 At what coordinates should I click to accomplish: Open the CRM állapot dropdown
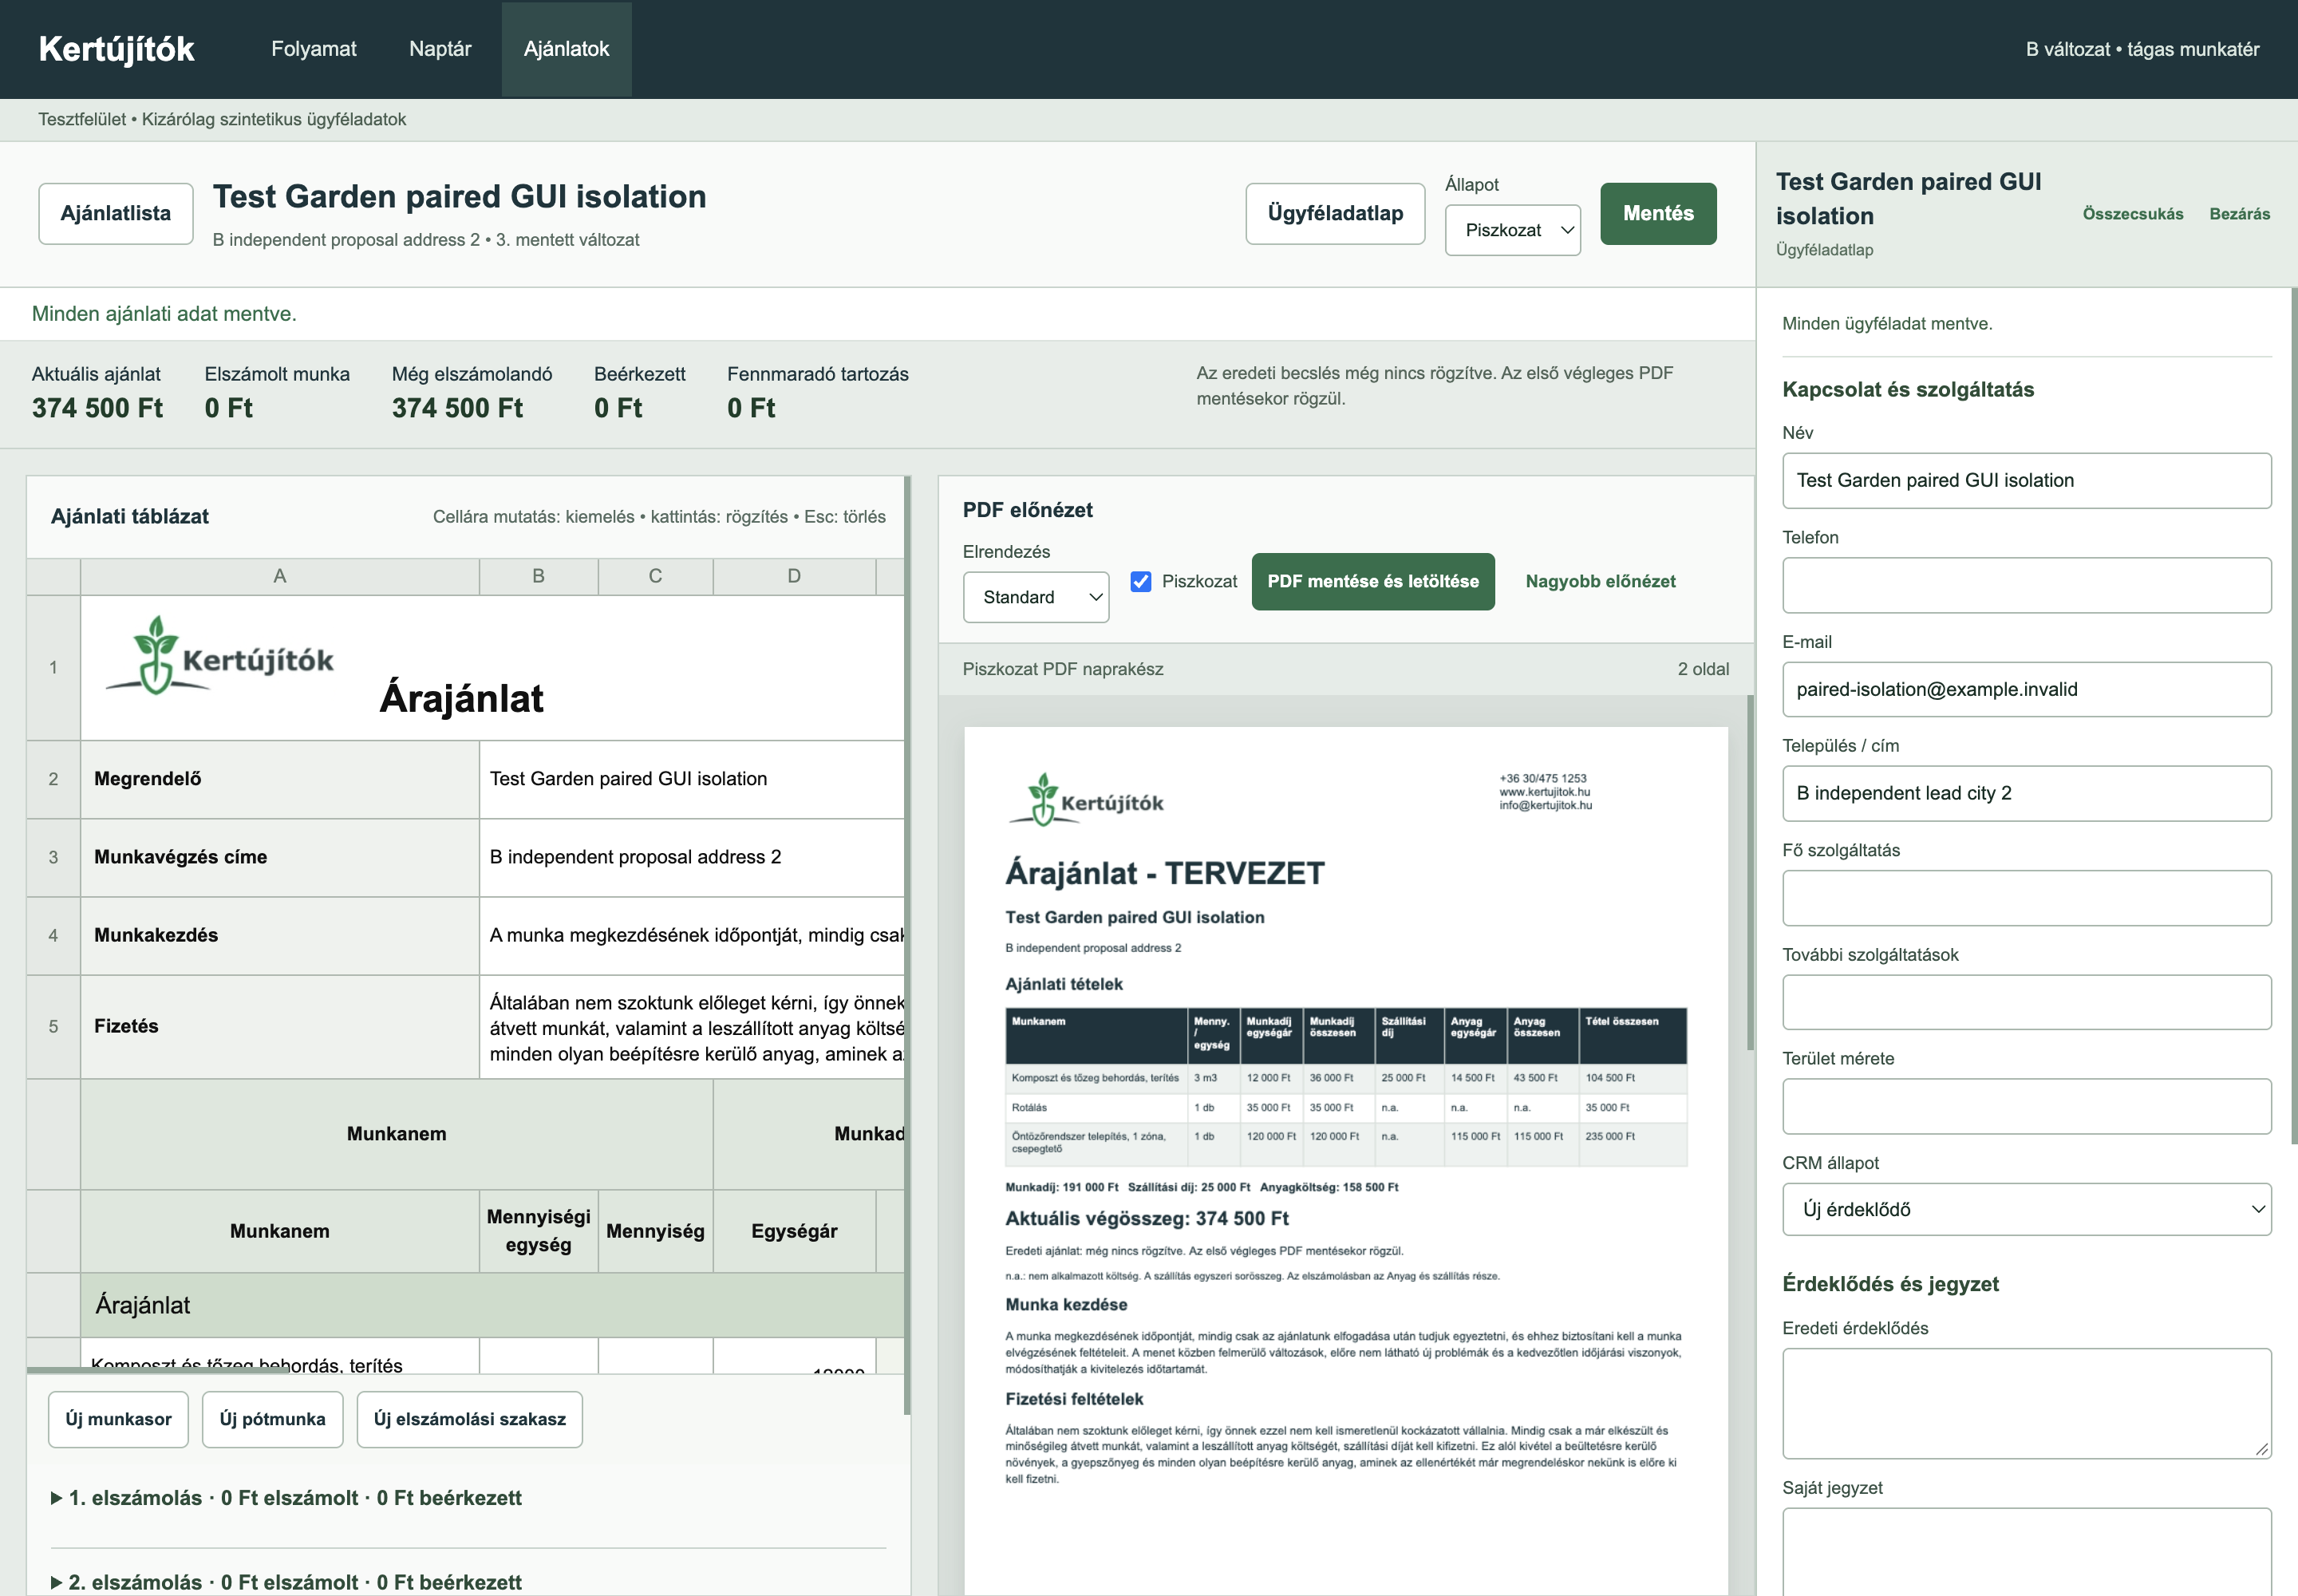point(2026,1209)
